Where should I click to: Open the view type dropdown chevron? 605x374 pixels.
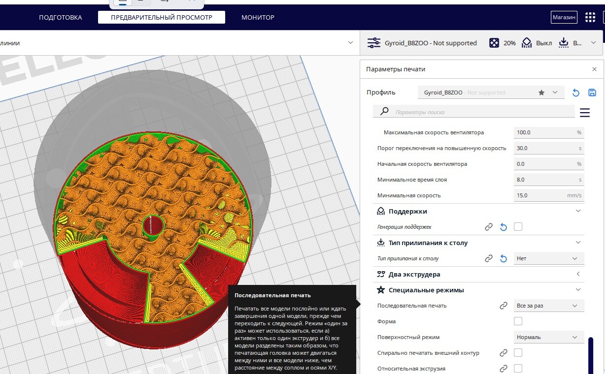coord(351,43)
